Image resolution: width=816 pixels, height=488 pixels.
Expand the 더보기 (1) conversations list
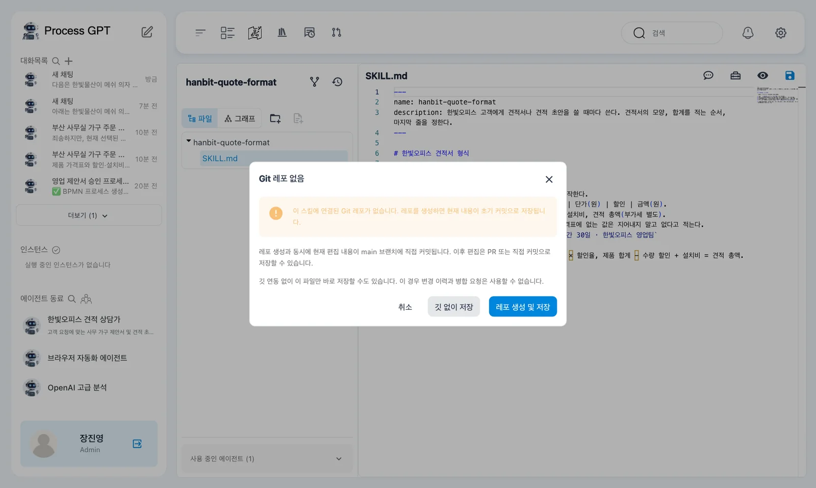pos(89,215)
